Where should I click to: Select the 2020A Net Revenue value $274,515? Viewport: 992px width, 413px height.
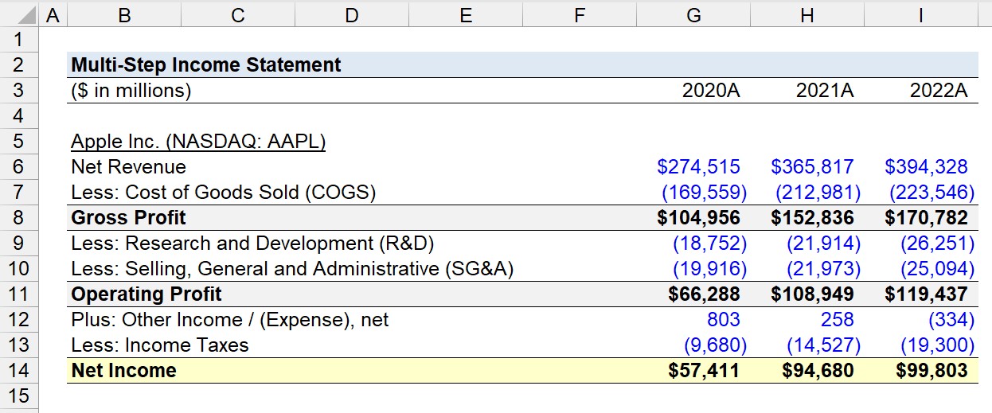click(698, 166)
